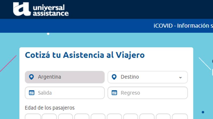Screen dimensions: 213x119
Task: Click the calendar icon in Regreso field
Action: (x=114, y=93)
